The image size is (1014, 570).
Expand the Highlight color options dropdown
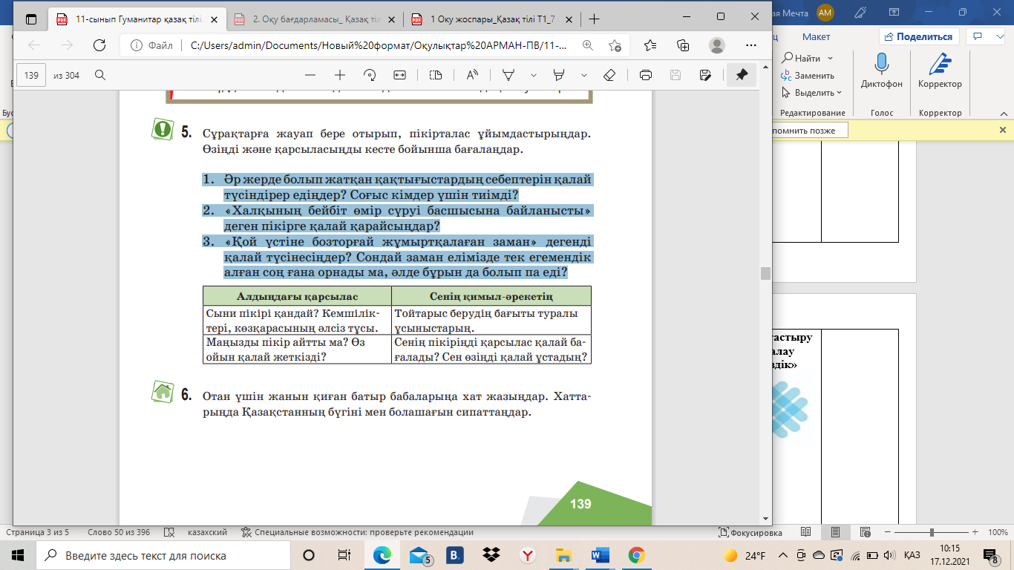pyautogui.click(x=584, y=75)
